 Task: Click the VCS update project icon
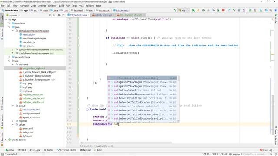229,10
